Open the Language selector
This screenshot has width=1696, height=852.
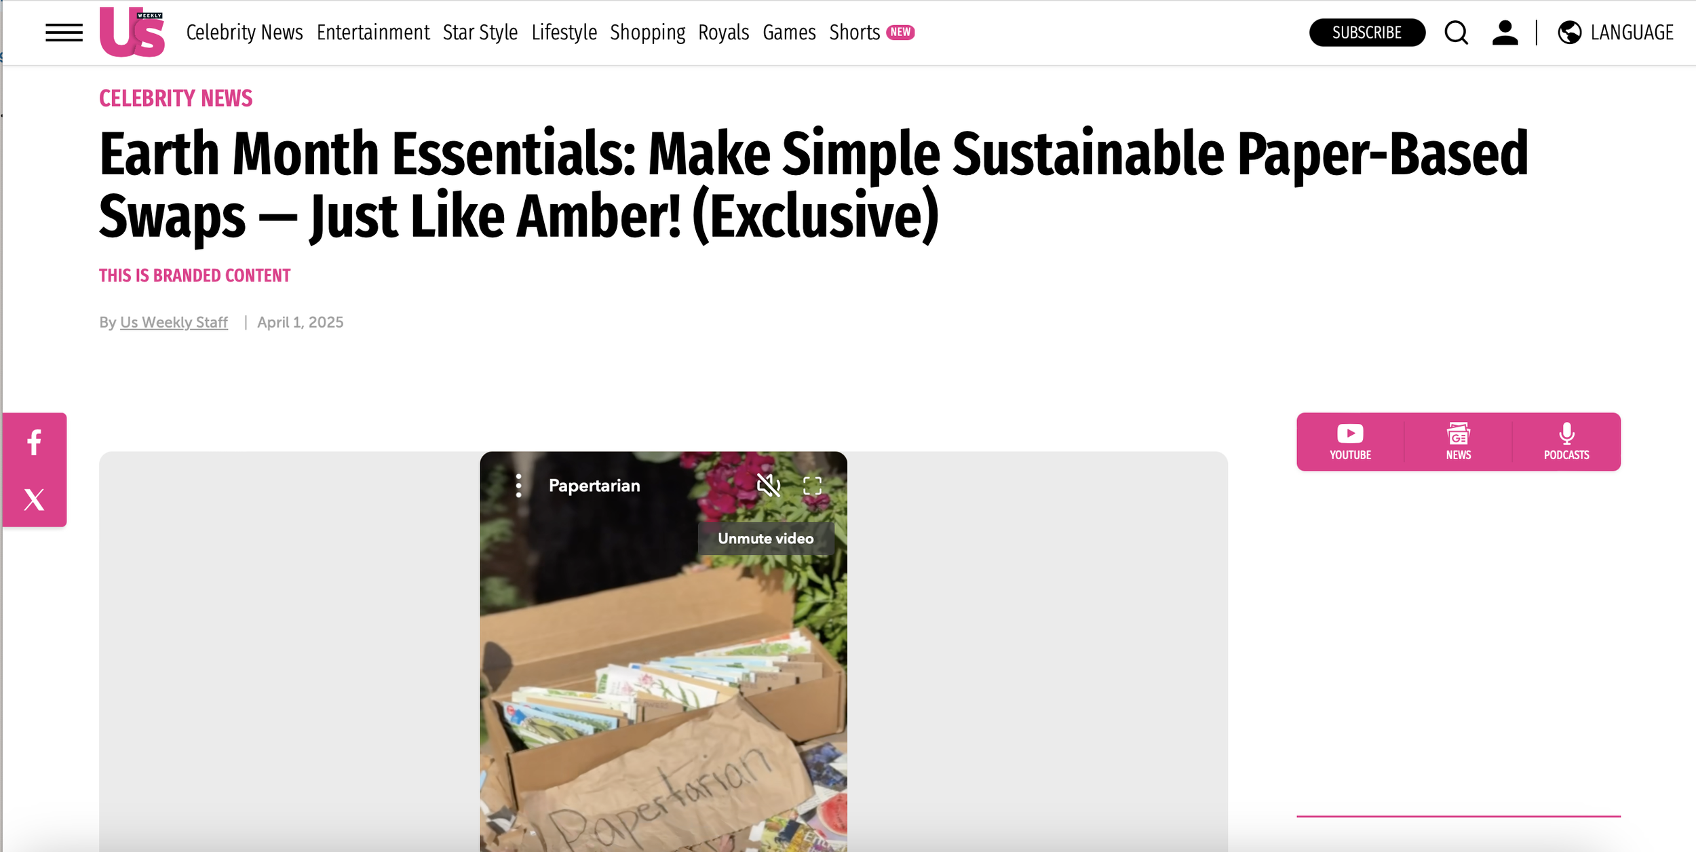[x=1615, y=33]
